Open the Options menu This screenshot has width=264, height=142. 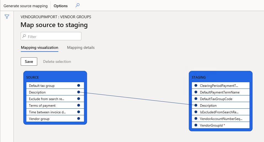(61, 6)
